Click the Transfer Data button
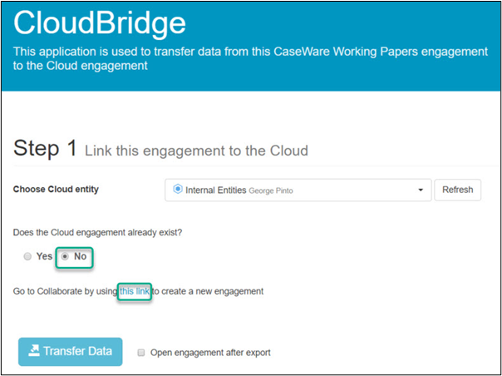 click(x=71, y=351)
